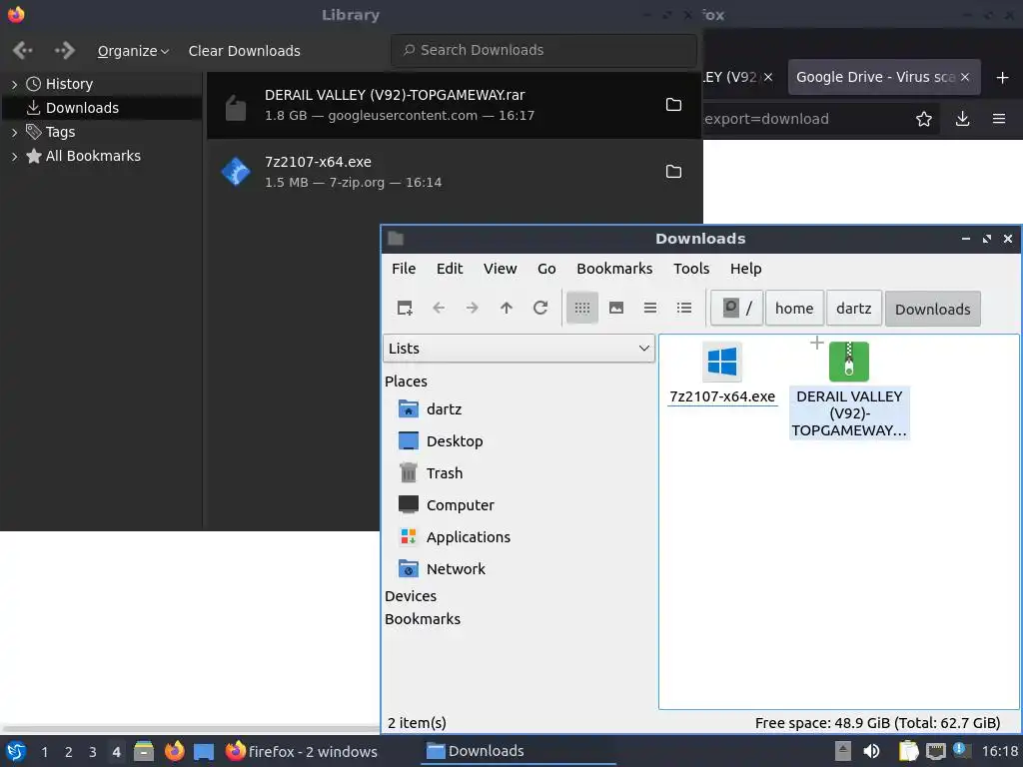Close the partially hidden V92 tab
This screenshot has width=1023, height=767.
pyautogui.click(x=768, y=77)
